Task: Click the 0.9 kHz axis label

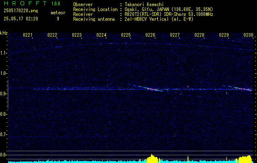Action: coord(3,94)
